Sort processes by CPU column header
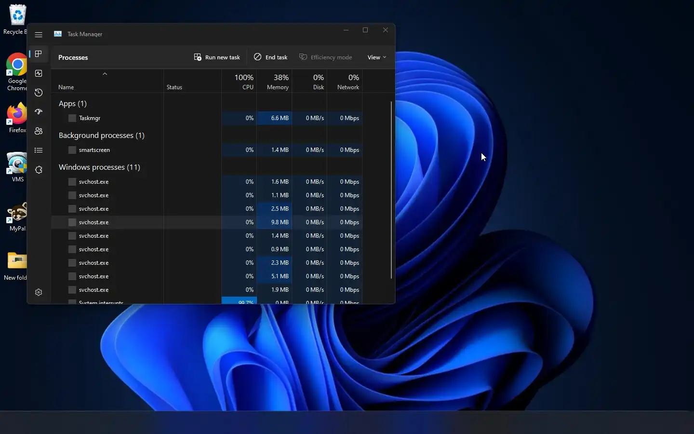Screen dimensions: 694x434 click(x=239, y=81)
